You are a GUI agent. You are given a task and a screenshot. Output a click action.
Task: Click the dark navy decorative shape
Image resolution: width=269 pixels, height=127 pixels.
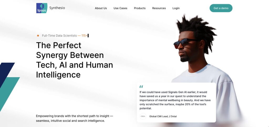(6, 72)
